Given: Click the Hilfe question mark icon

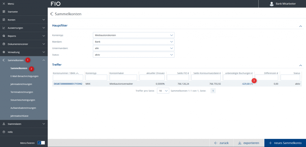Looking at the screenshot, I should click(x=4, y=132).
